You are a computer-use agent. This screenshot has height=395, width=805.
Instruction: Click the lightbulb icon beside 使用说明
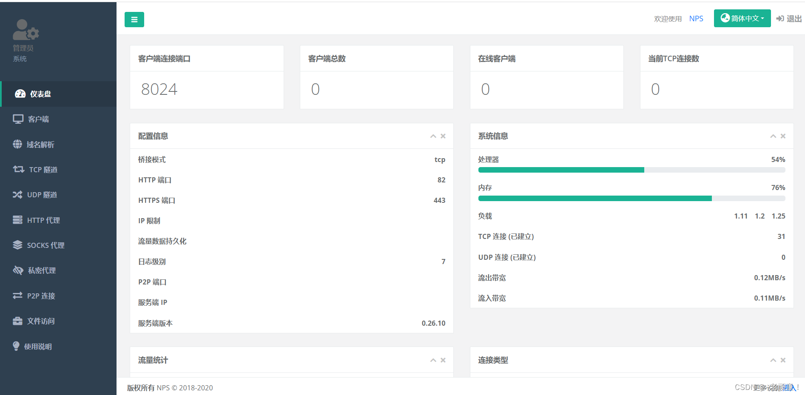click(x=16, y=346)
